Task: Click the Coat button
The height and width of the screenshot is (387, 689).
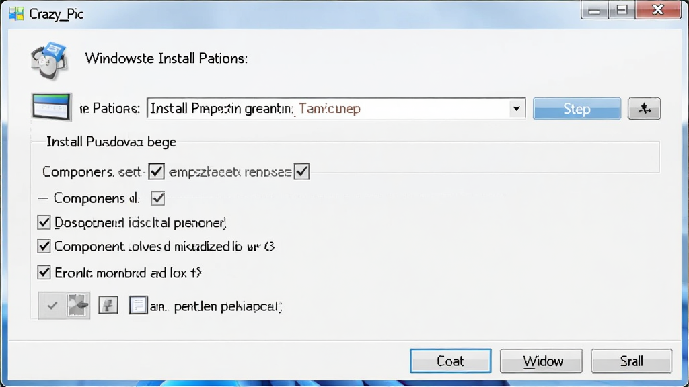Action: [x=450, y=361]
